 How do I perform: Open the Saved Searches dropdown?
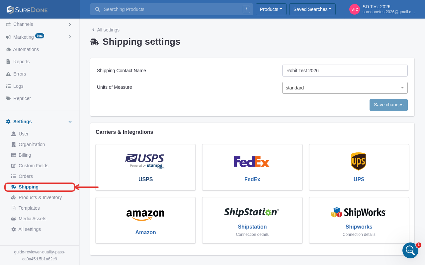pos(312,9)
